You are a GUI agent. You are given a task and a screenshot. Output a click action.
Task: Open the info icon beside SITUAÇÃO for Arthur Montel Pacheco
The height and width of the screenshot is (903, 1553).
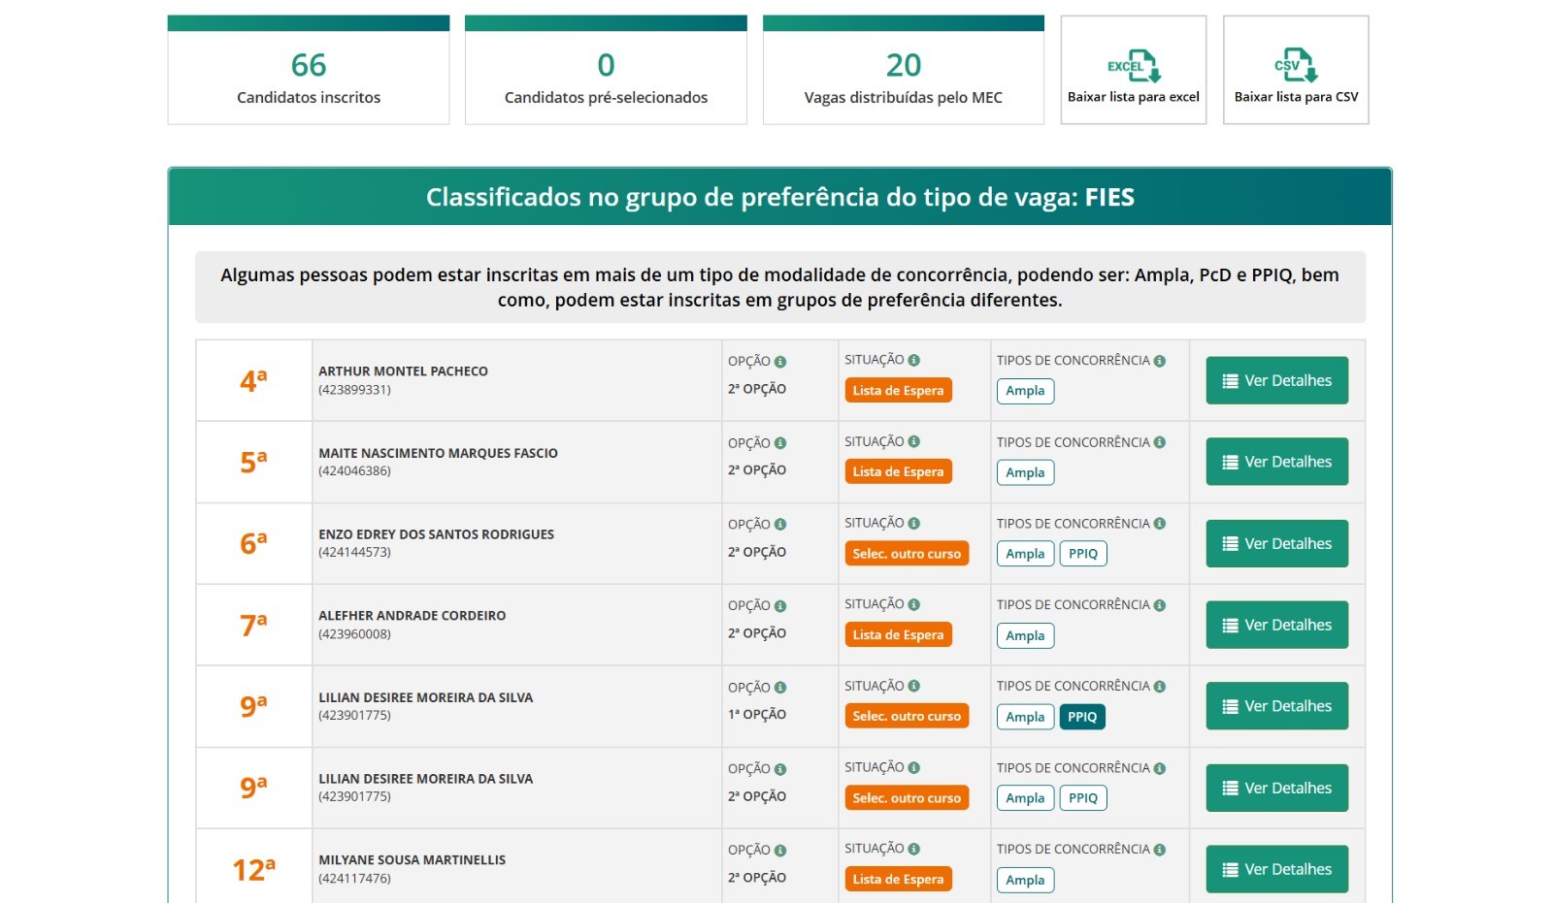click(914, 360)
